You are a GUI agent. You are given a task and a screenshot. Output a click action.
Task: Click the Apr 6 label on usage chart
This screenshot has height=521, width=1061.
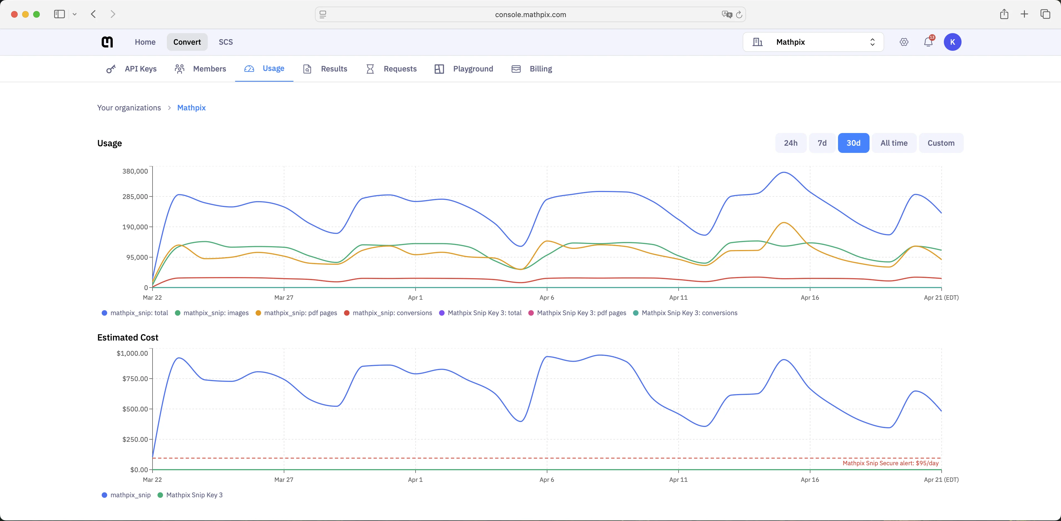tap(547, 298)
